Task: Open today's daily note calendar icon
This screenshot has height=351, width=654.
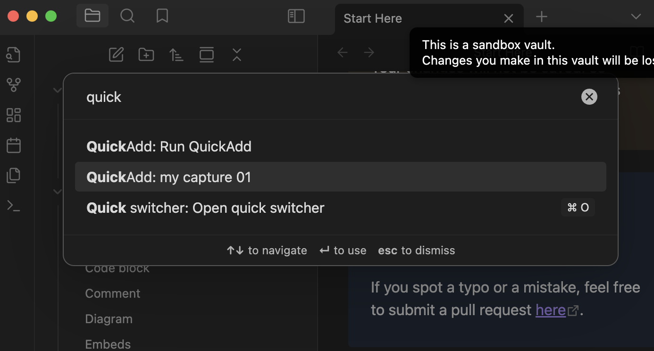Action: (13, 145)
